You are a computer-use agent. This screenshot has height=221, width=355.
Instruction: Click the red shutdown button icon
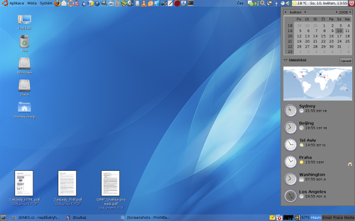coord(351,3)
